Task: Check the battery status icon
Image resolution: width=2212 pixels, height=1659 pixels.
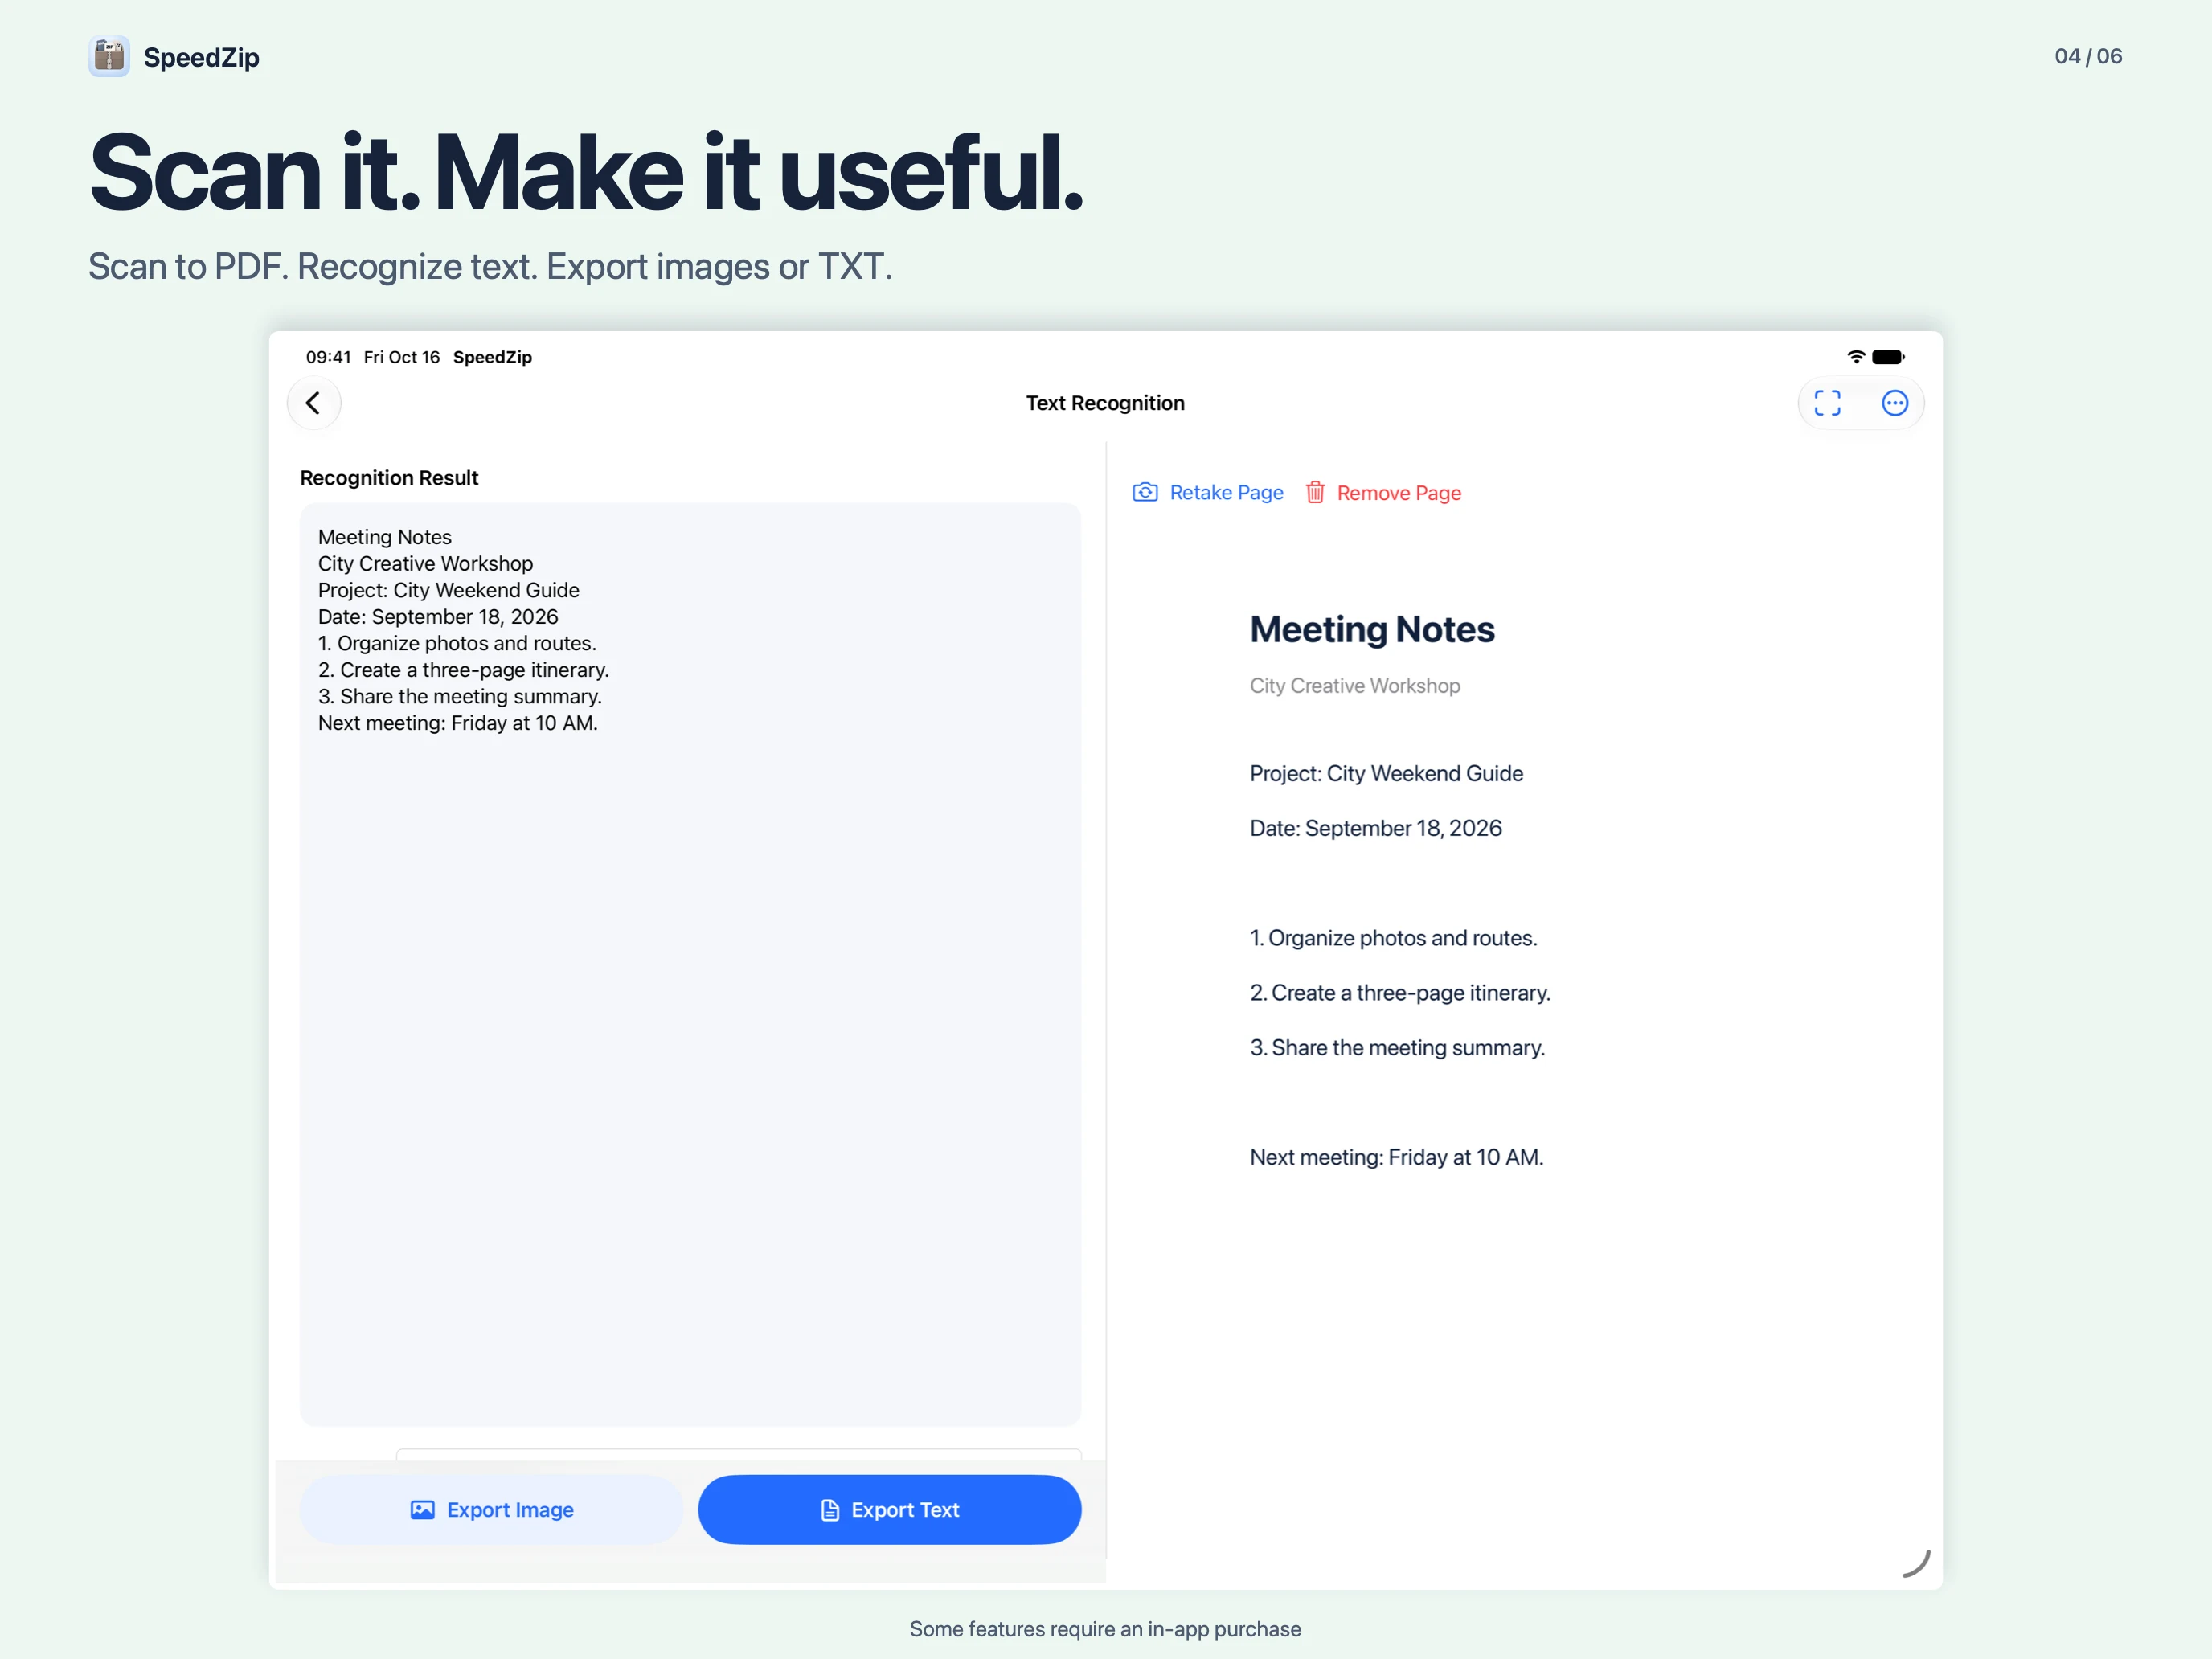Action: point(1888,357)
